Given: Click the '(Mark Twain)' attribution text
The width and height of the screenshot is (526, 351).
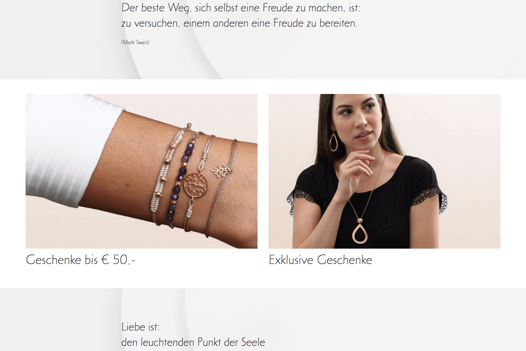Looking at the screenshot, I should point(135,42).
